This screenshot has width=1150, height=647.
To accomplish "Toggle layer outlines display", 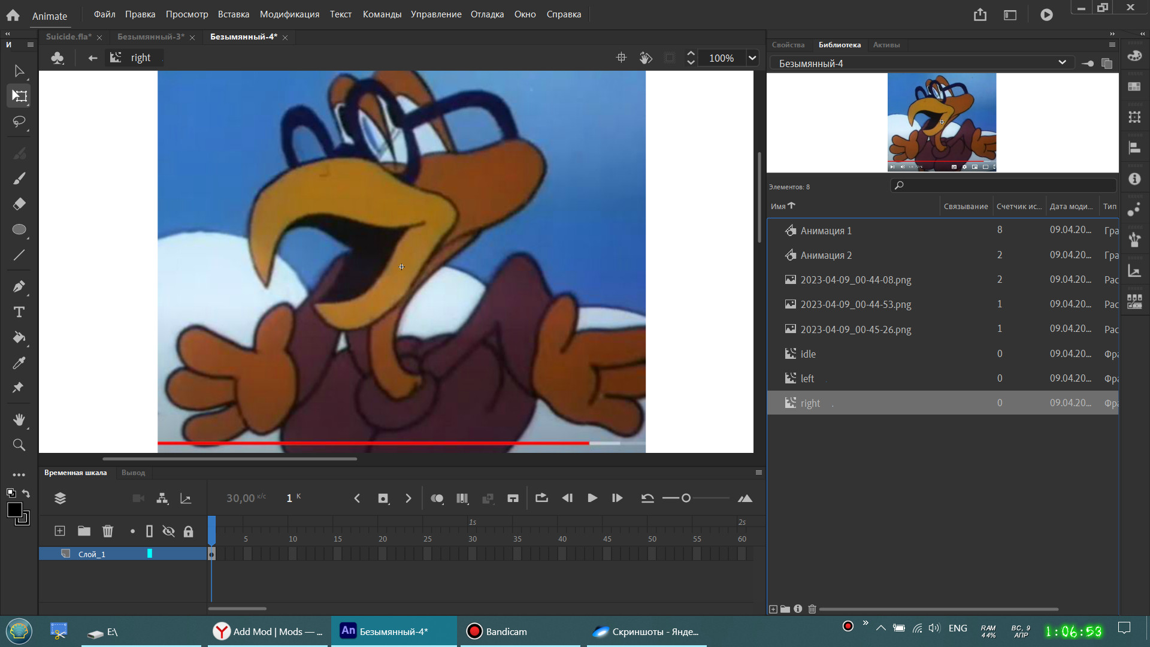I will click(150, 531).
